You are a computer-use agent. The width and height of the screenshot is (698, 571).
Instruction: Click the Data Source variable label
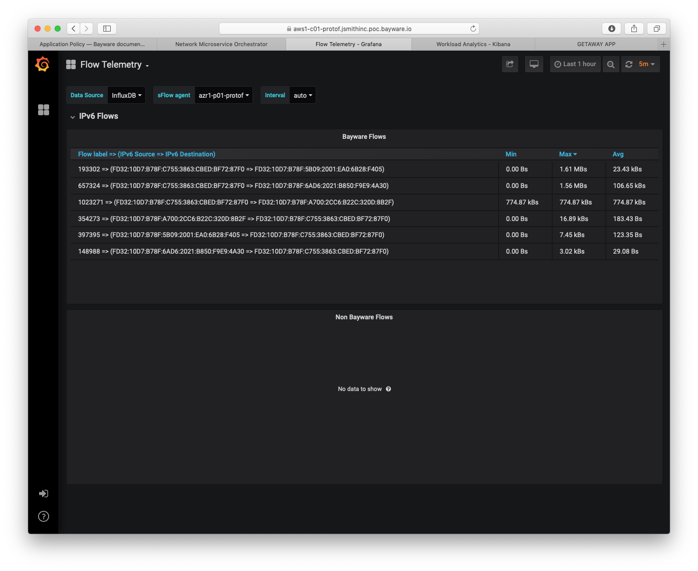[x=87, y=95]
